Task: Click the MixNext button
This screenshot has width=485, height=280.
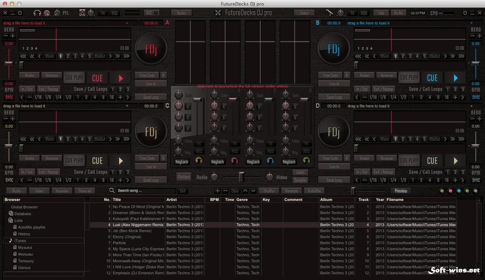Action: point(184,177)
